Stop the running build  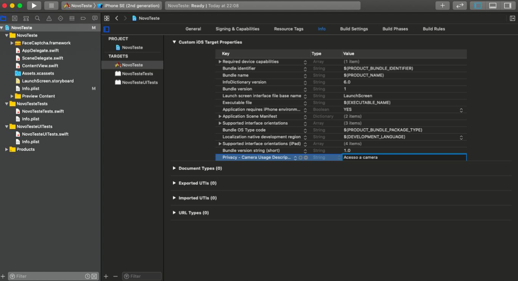tap(51, 6)
